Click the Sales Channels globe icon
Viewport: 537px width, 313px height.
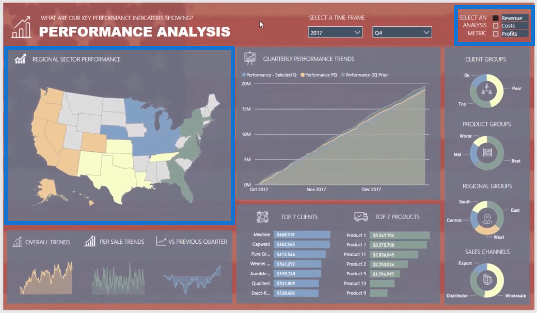pyautogui.click(x=487, y=279)
